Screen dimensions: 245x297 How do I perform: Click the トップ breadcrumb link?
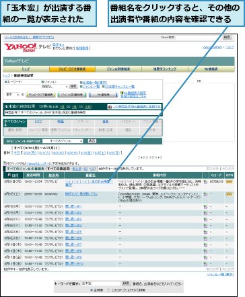click(x=7, y=76)
